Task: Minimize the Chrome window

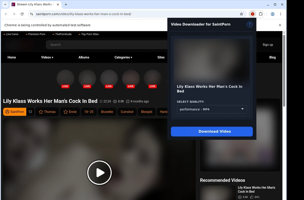Action: pos(268,5)
